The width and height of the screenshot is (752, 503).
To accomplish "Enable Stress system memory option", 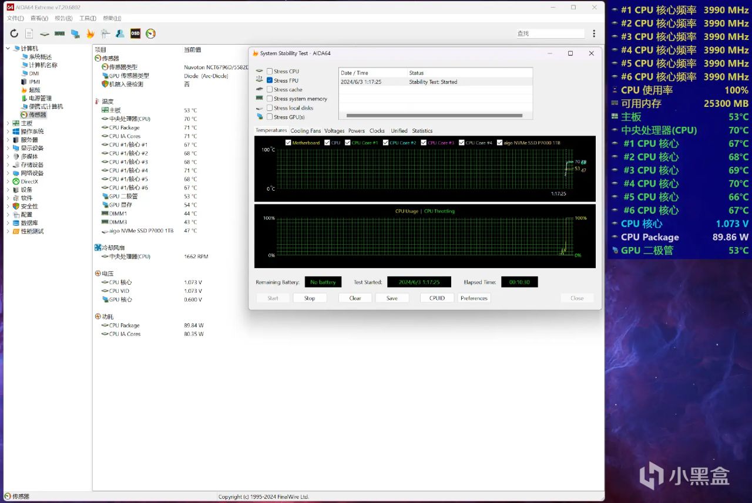I will pyautogui.click(x=270, y=99).
